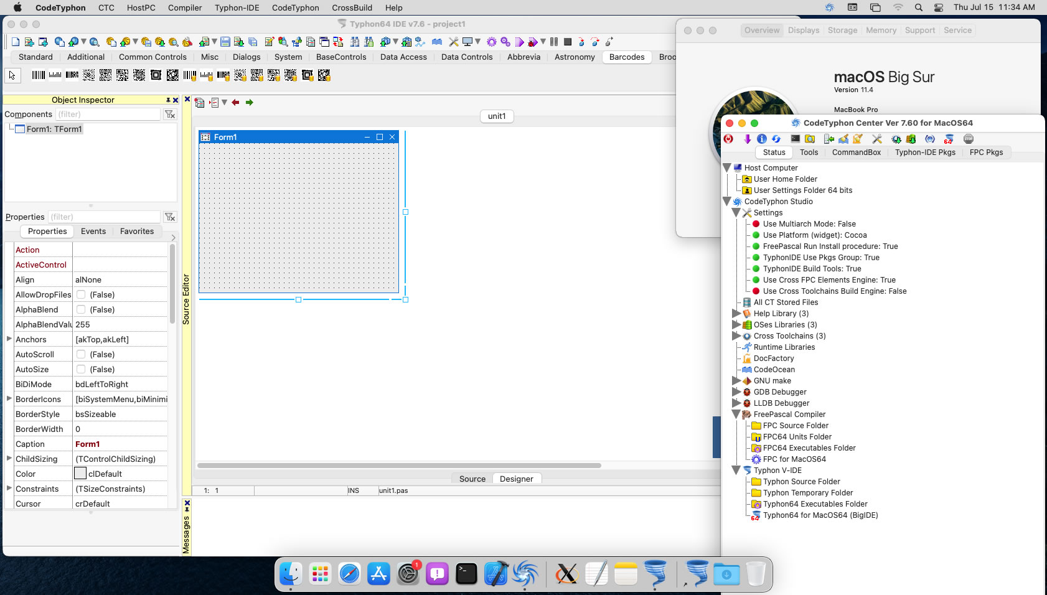Open the Compiler menu

click(x=185, y=7)
